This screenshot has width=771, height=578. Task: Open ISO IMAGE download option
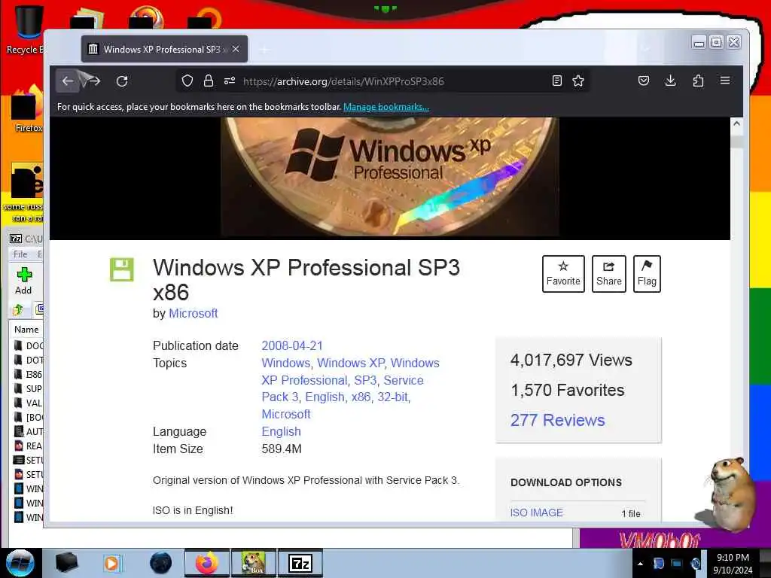(x=536, y=513)
